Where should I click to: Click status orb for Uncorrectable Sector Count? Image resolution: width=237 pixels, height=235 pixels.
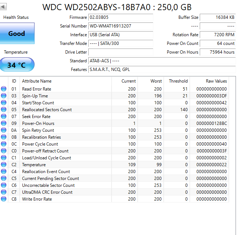point(4,185)
